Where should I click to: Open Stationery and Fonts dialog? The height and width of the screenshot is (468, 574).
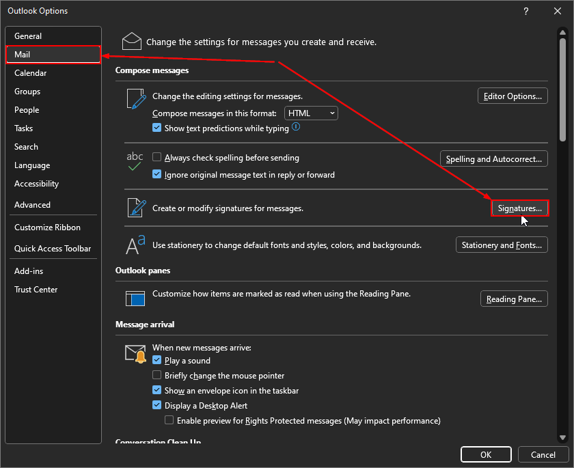(502, 245)
